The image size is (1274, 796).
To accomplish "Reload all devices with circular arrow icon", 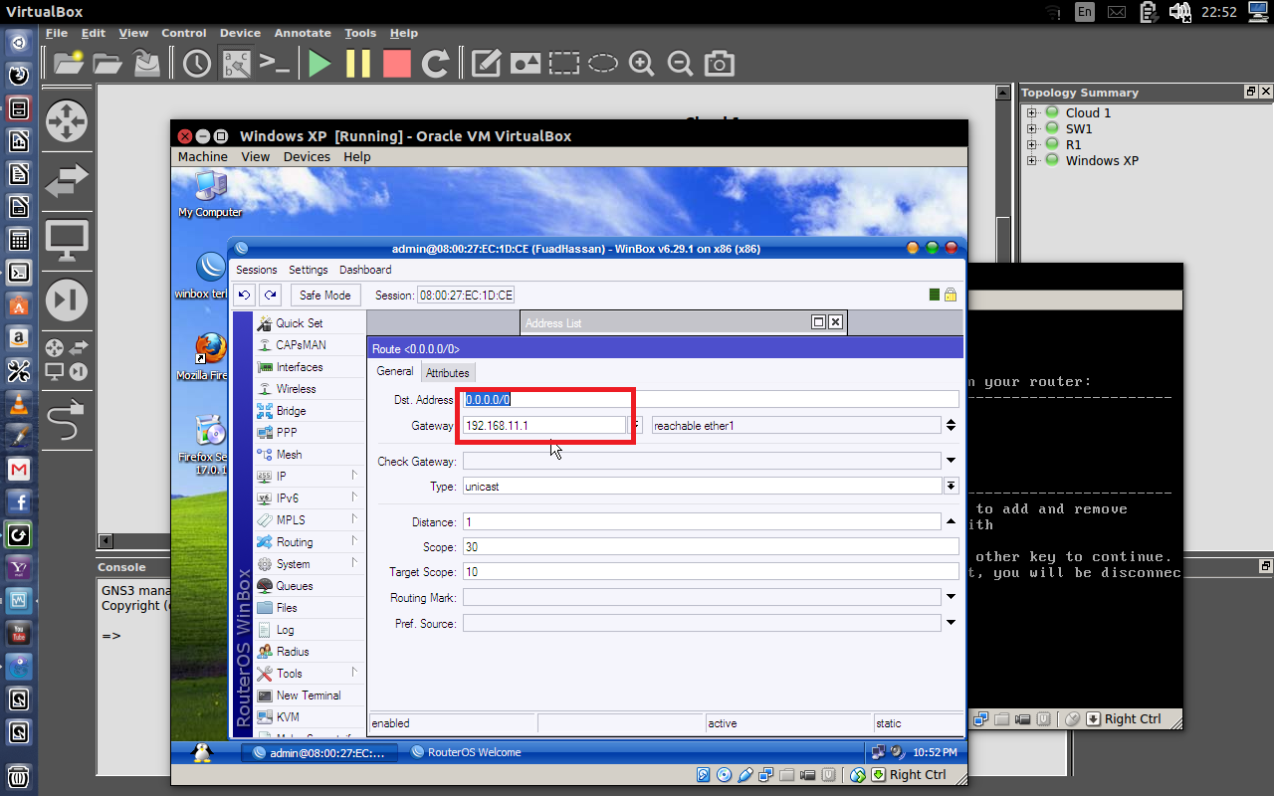I will click(435, 64).
